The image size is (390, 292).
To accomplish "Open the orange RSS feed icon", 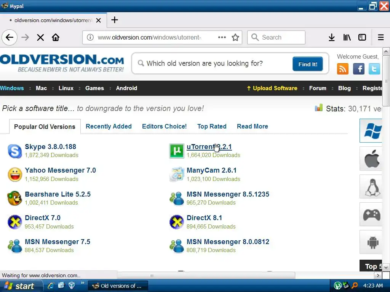I will (x=343, y=69).
